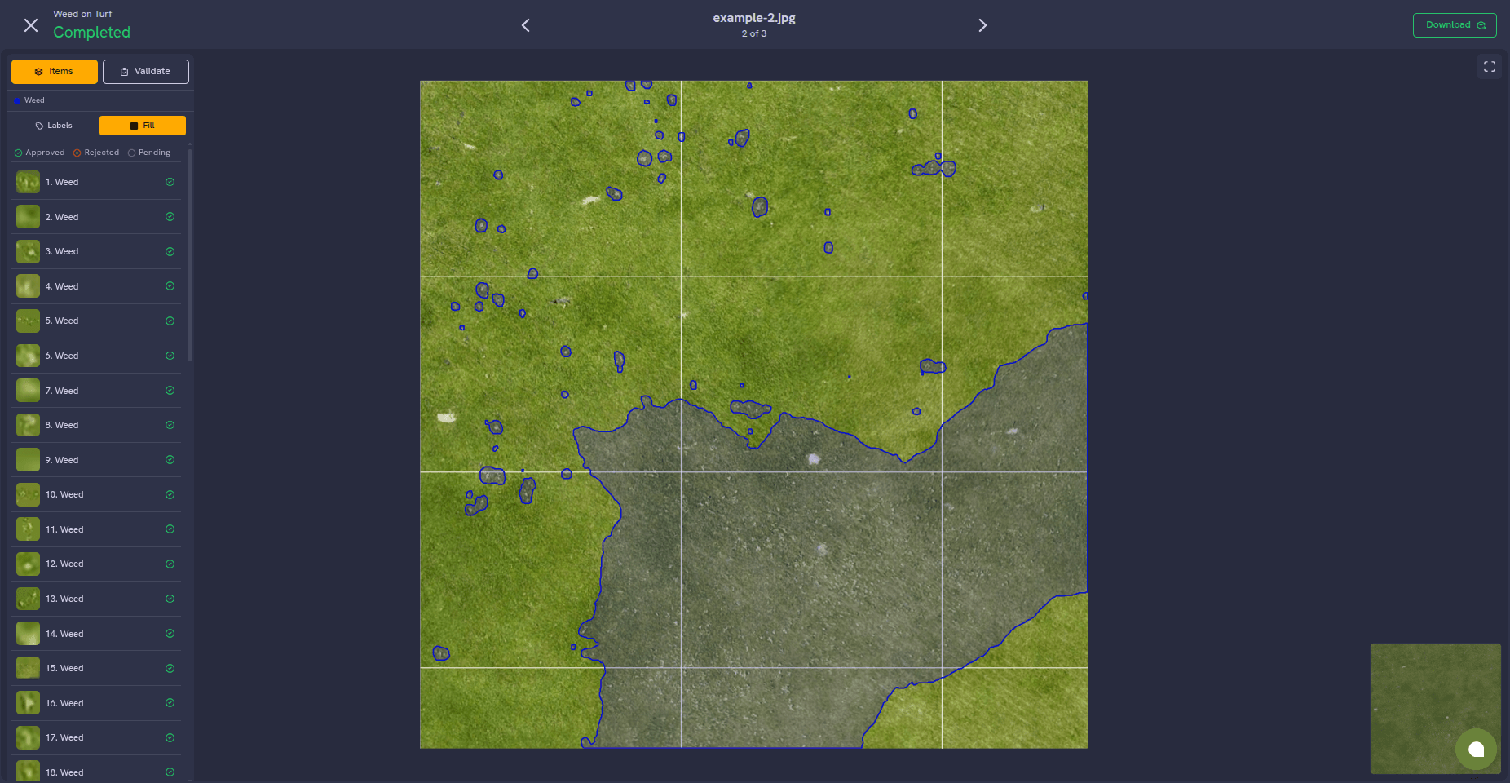Click approved status icon for 16. Weed

pos(170,703)
